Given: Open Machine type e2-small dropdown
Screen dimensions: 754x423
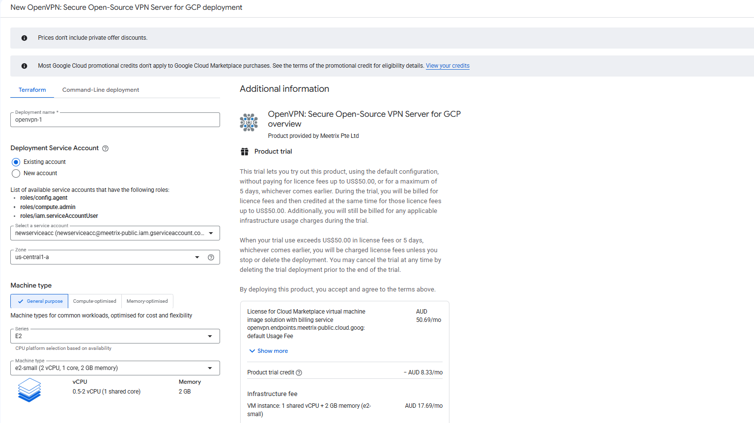Looking at the screenshot, I should pyautogui.click(x=115, y=368).
